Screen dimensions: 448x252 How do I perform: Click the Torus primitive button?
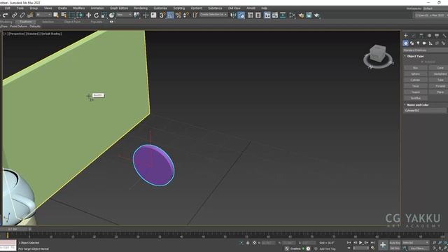click(x=415, y=86)
